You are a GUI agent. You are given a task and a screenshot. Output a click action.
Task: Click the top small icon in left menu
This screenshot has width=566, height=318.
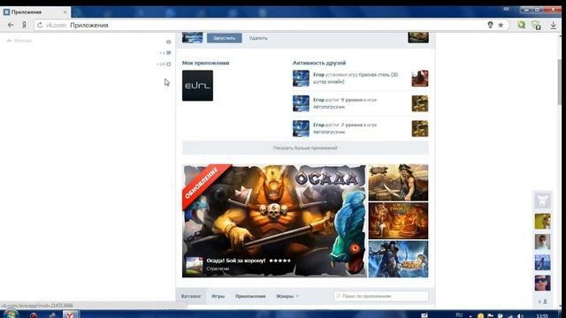click(x=169, y=42)
